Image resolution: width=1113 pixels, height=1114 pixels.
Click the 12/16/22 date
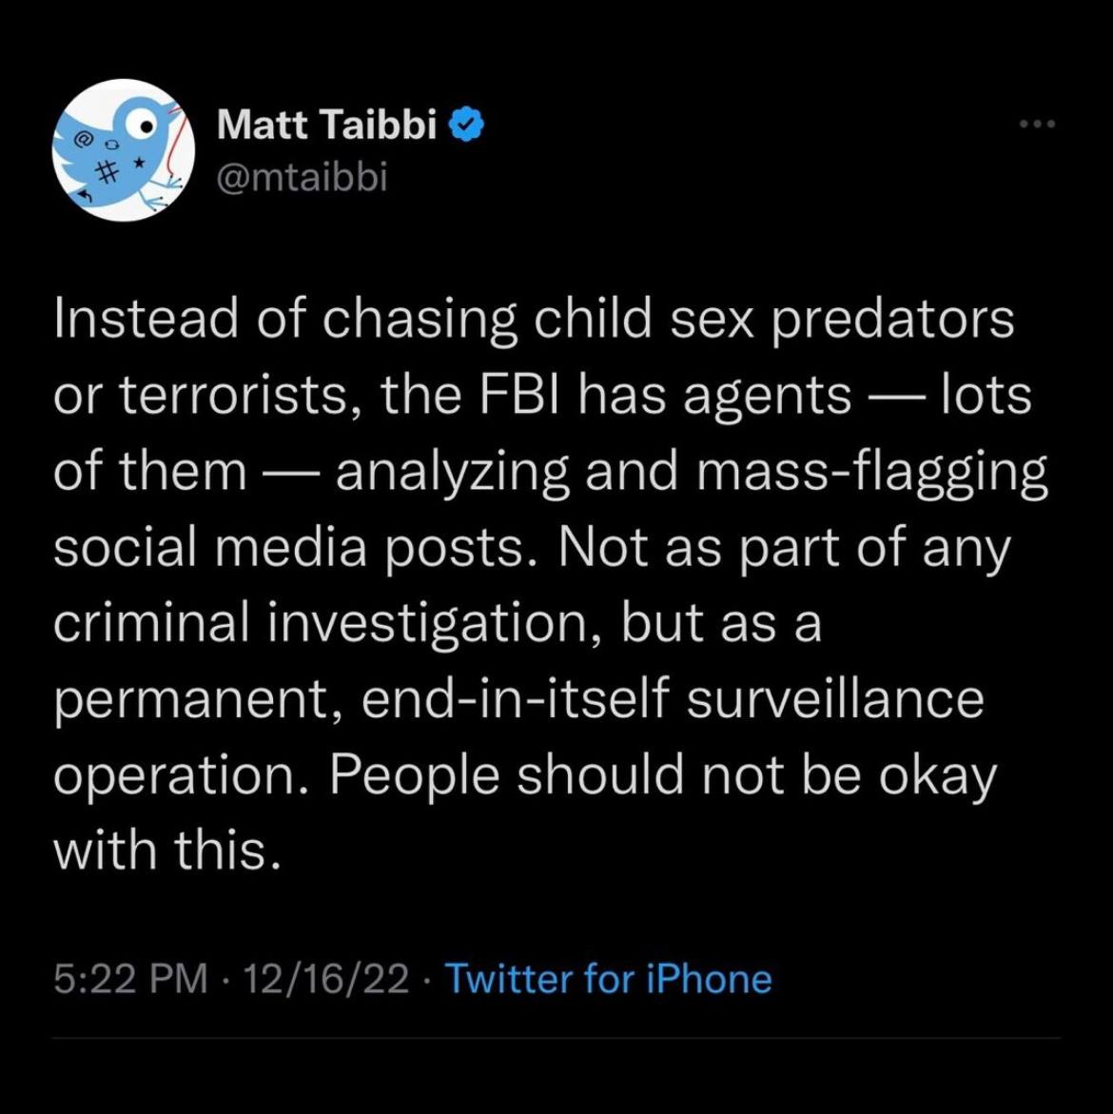pyautogui.click(x=324, y=977)
